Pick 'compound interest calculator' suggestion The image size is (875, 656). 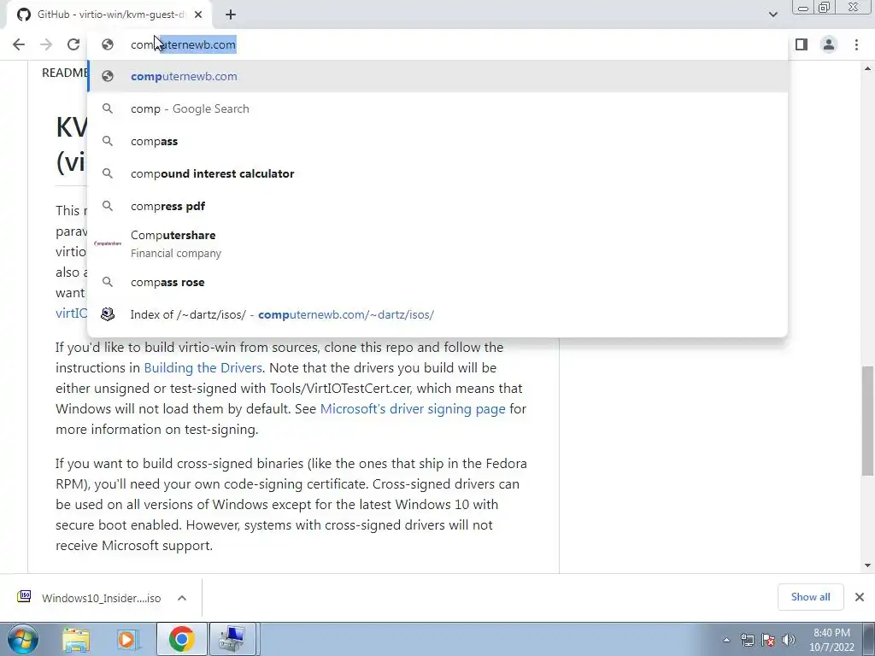pyautogui.click(x=437, y=173)
